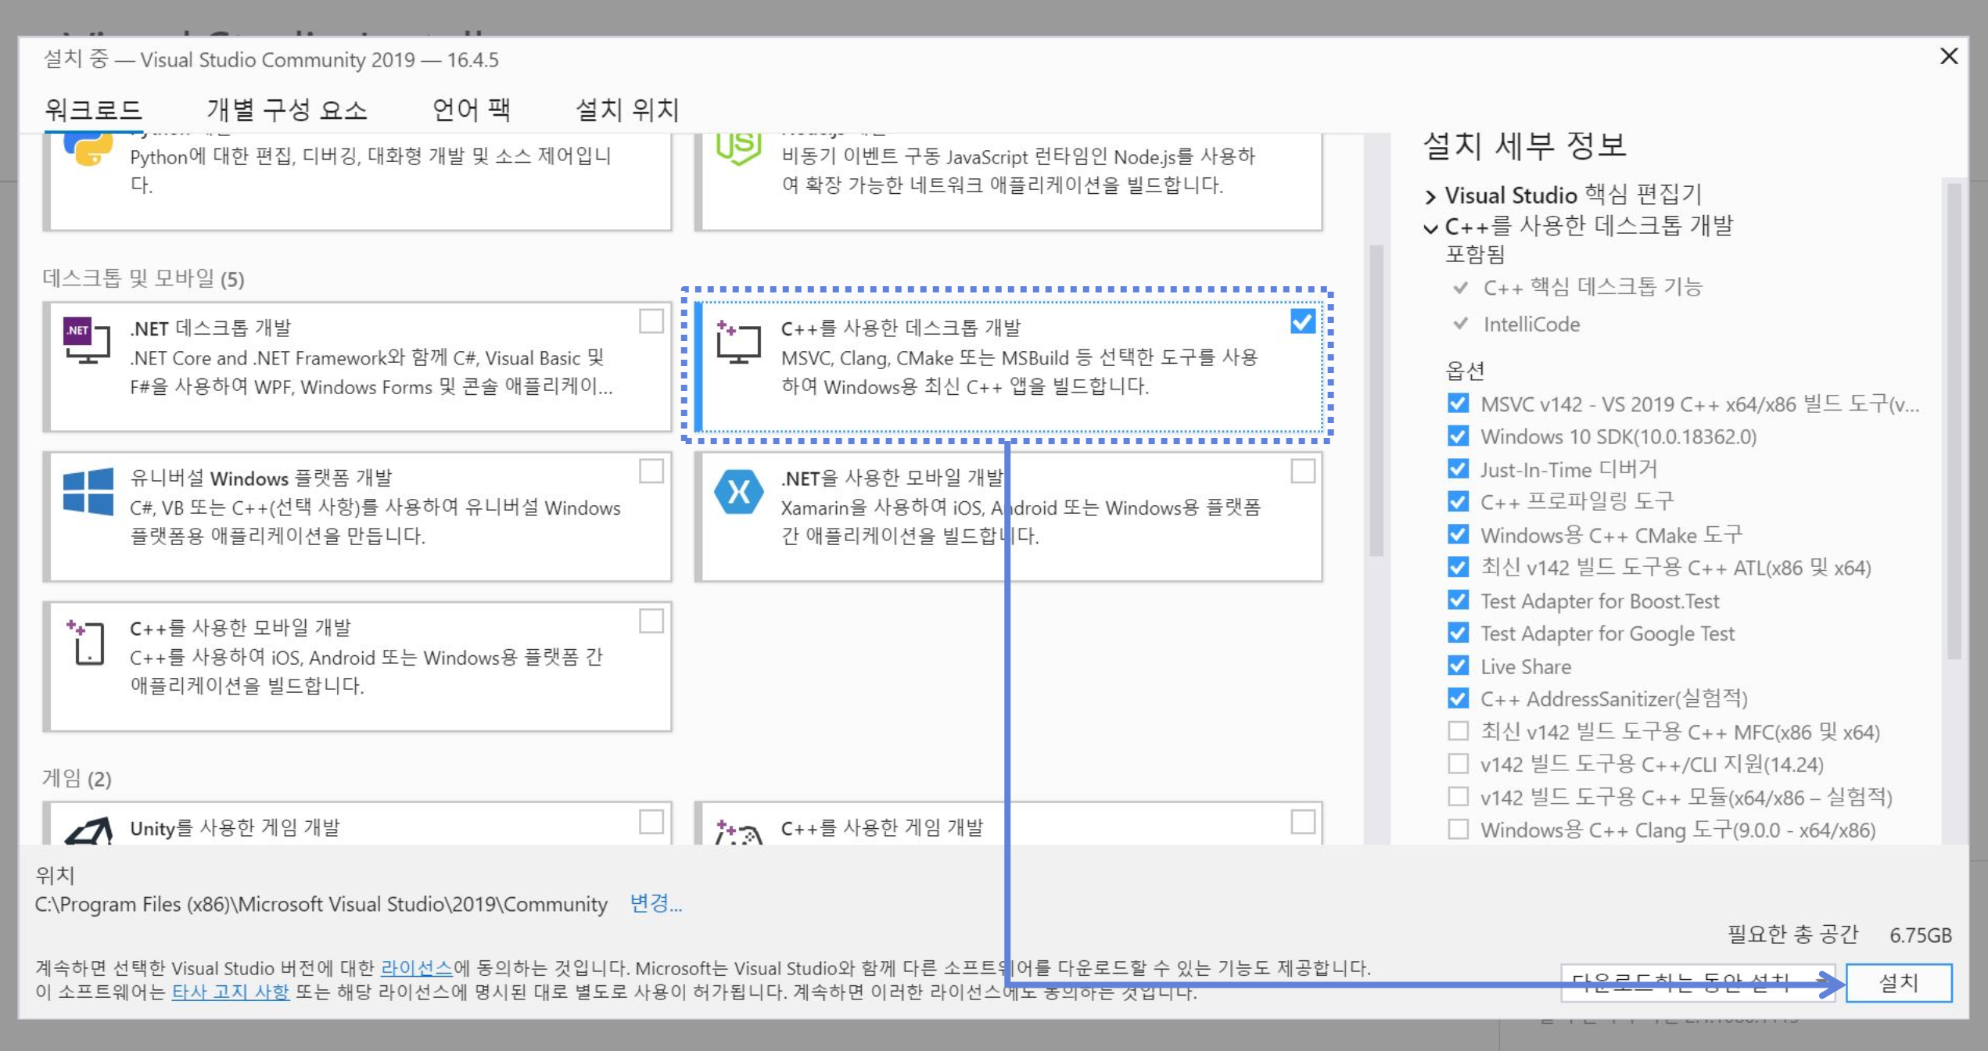Click the Unity game development logo icon

(x=88, y=830)
